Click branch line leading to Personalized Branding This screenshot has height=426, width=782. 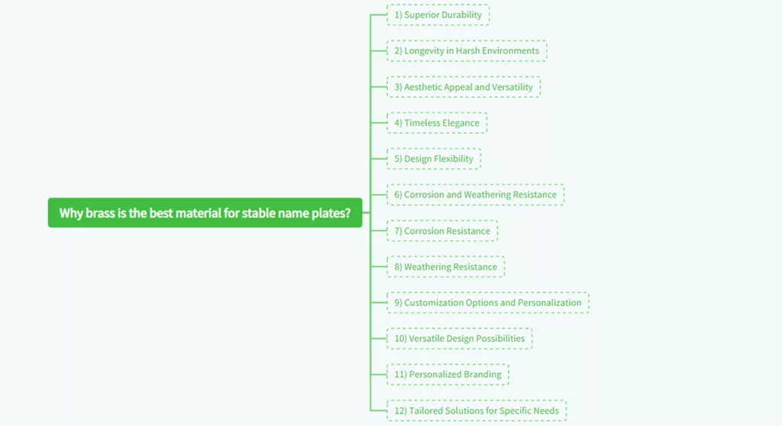click(x=379, y=374)
